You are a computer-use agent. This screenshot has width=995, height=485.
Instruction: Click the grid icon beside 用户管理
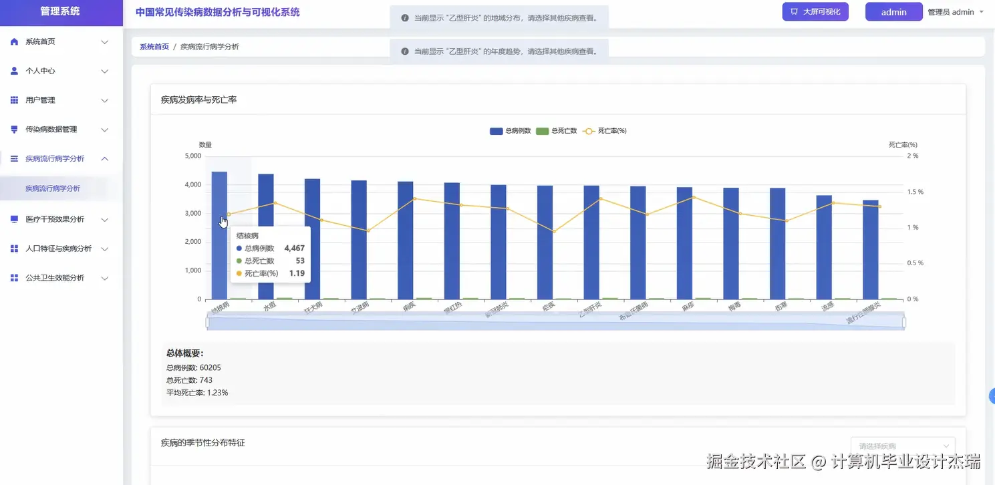tap(13, 100)
